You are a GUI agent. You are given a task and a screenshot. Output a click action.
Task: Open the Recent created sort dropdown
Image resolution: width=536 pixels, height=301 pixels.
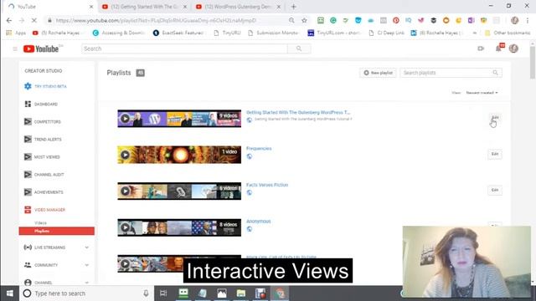click(x=482, y=93)
